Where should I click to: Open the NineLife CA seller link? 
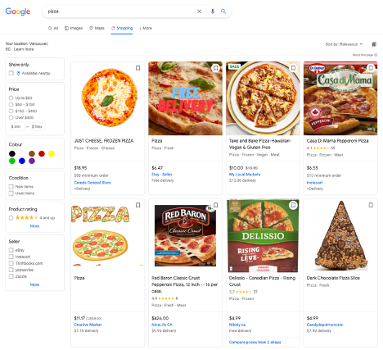point(162,325)
